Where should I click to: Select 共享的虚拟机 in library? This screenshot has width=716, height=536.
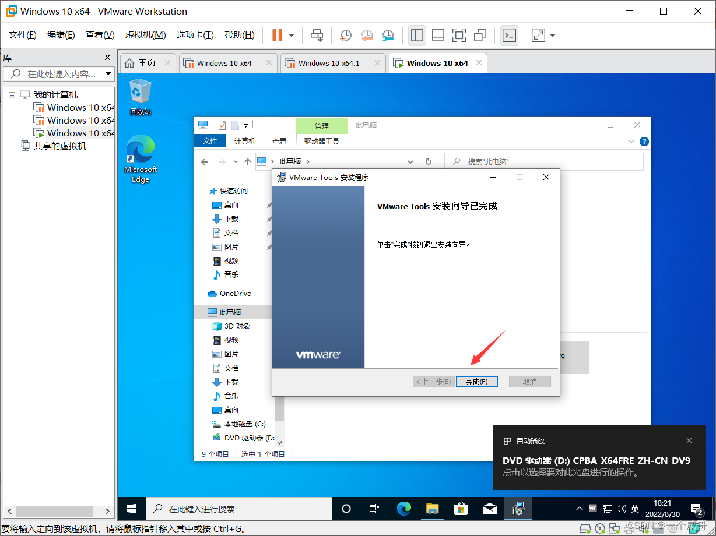pyautogui.click(x=59, y=146)
